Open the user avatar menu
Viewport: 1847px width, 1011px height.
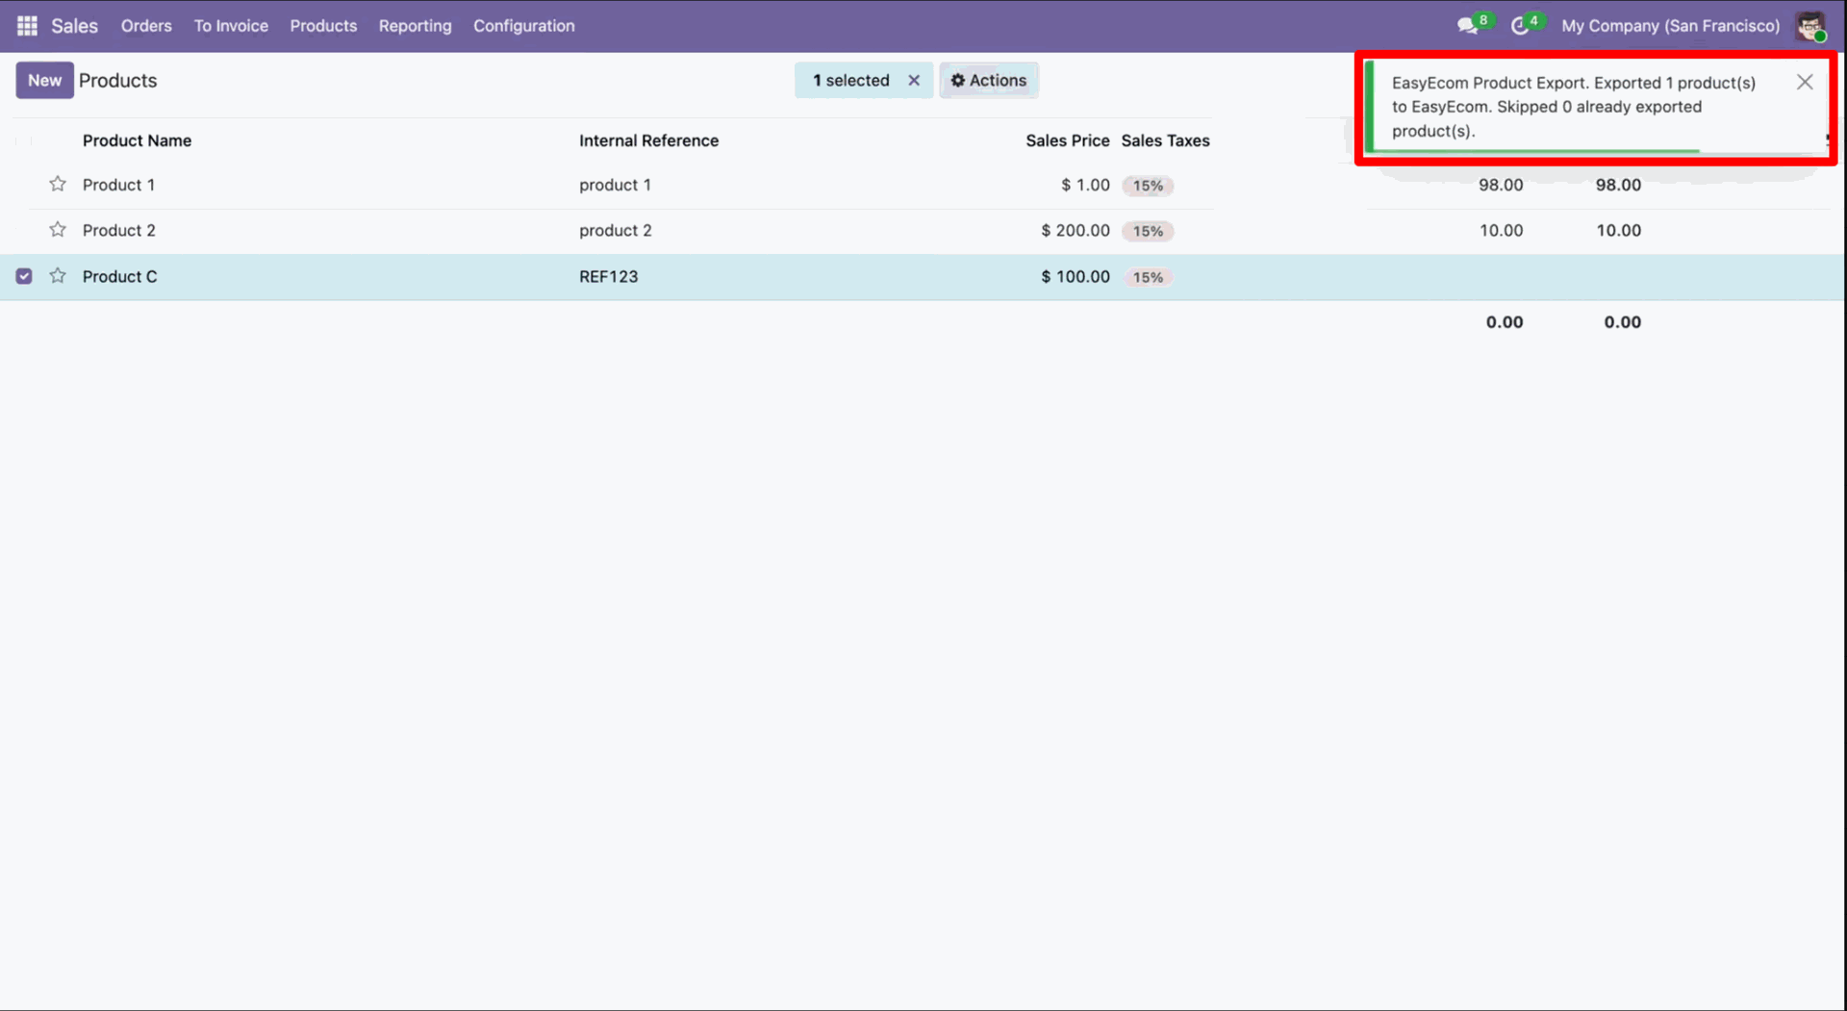[1810, 26]
